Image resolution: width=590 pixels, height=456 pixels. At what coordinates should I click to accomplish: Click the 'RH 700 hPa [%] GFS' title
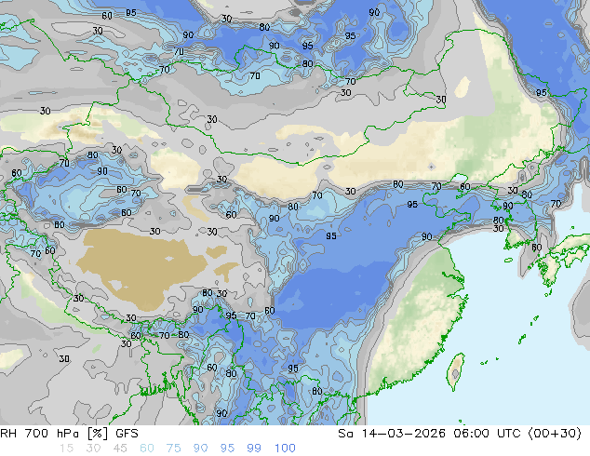coord(69,434)
